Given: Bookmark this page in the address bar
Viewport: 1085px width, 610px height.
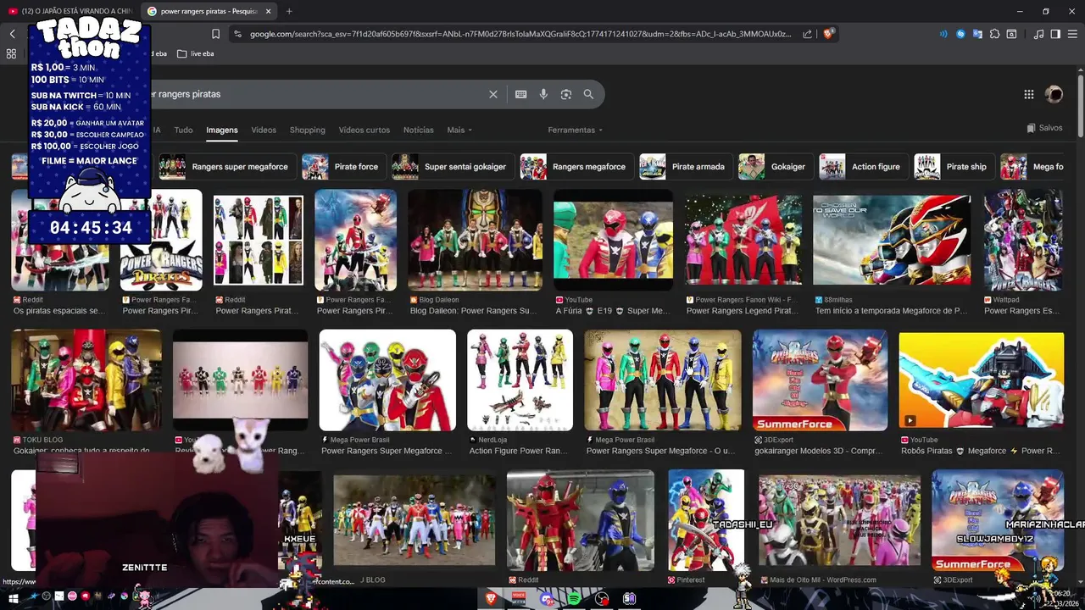Looking at the screenshot, I should pos(215,34).
